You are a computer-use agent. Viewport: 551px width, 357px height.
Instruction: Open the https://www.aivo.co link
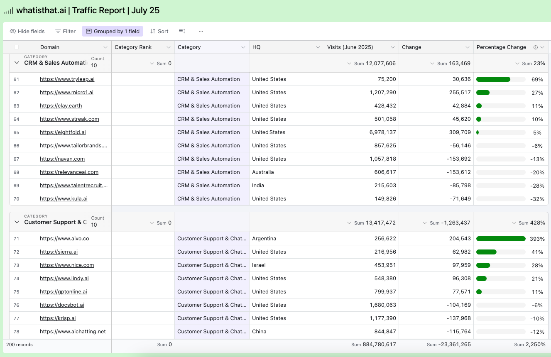[x=64, y=239]
